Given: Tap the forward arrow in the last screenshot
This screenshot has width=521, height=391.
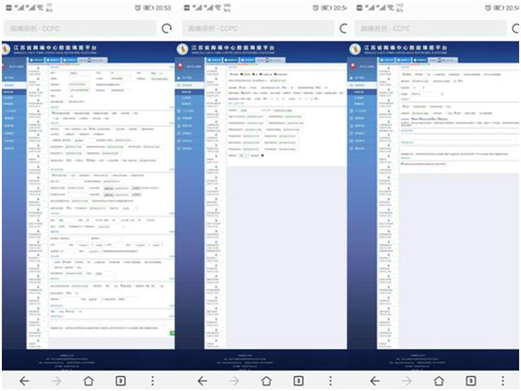Looking at the screenshot, I should (x=406, y=381).
